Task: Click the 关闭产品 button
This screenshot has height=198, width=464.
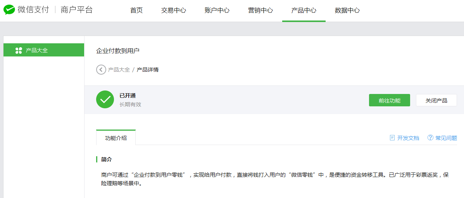Action: click(x=436, y=100)
